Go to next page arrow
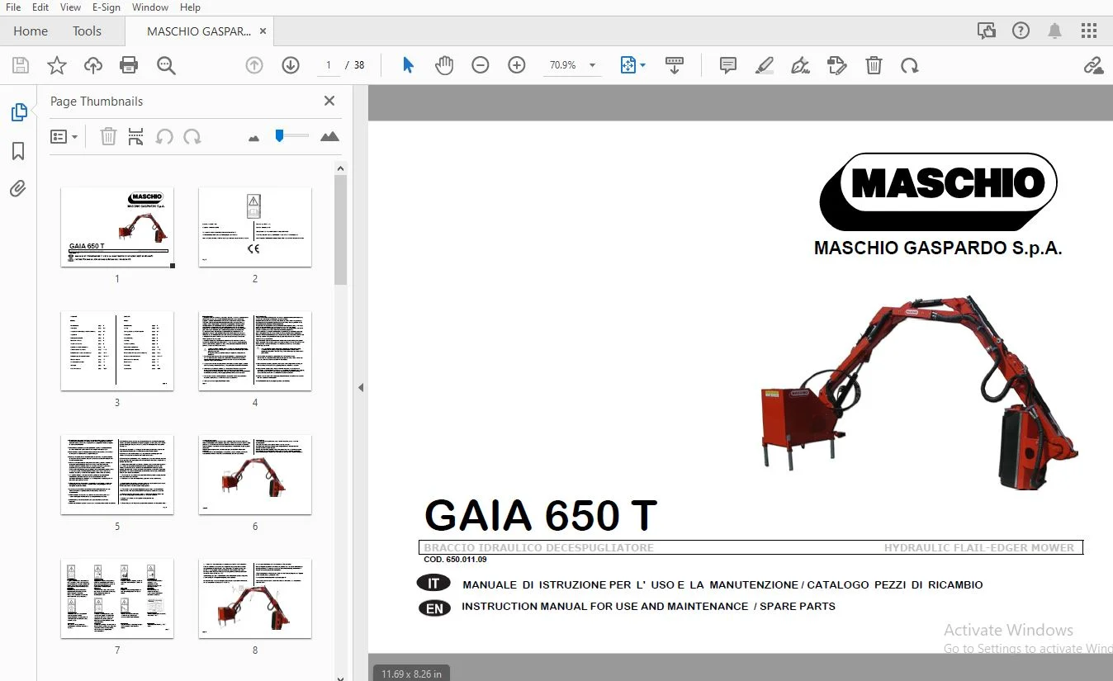 (x=291, y=65)
